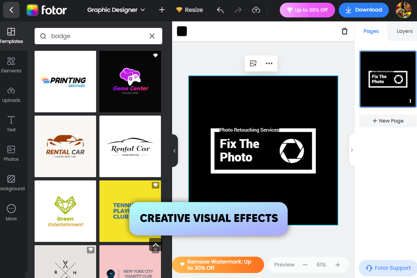This screenshot has height=278, width=417.
Task: Select the orange Rental Car template
Action: 65,146
